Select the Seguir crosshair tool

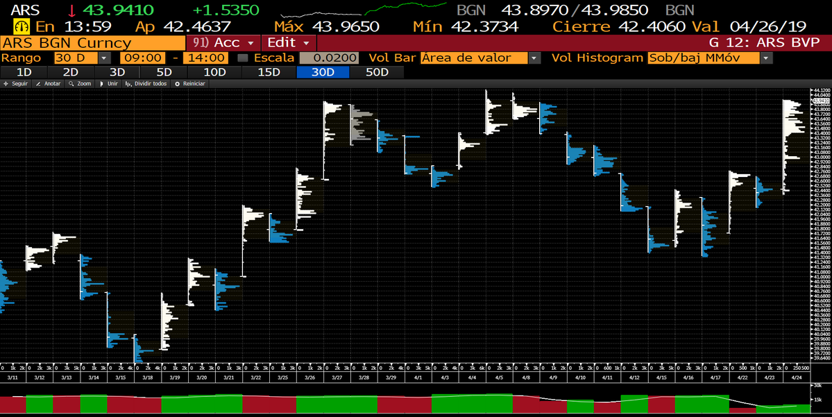tap(15, 84)
